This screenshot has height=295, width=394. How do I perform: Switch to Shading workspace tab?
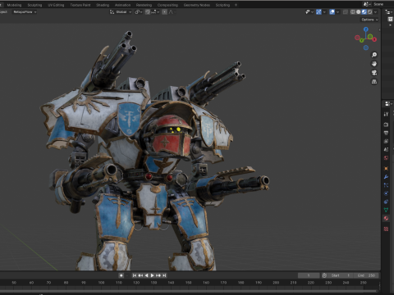point(103,5)
